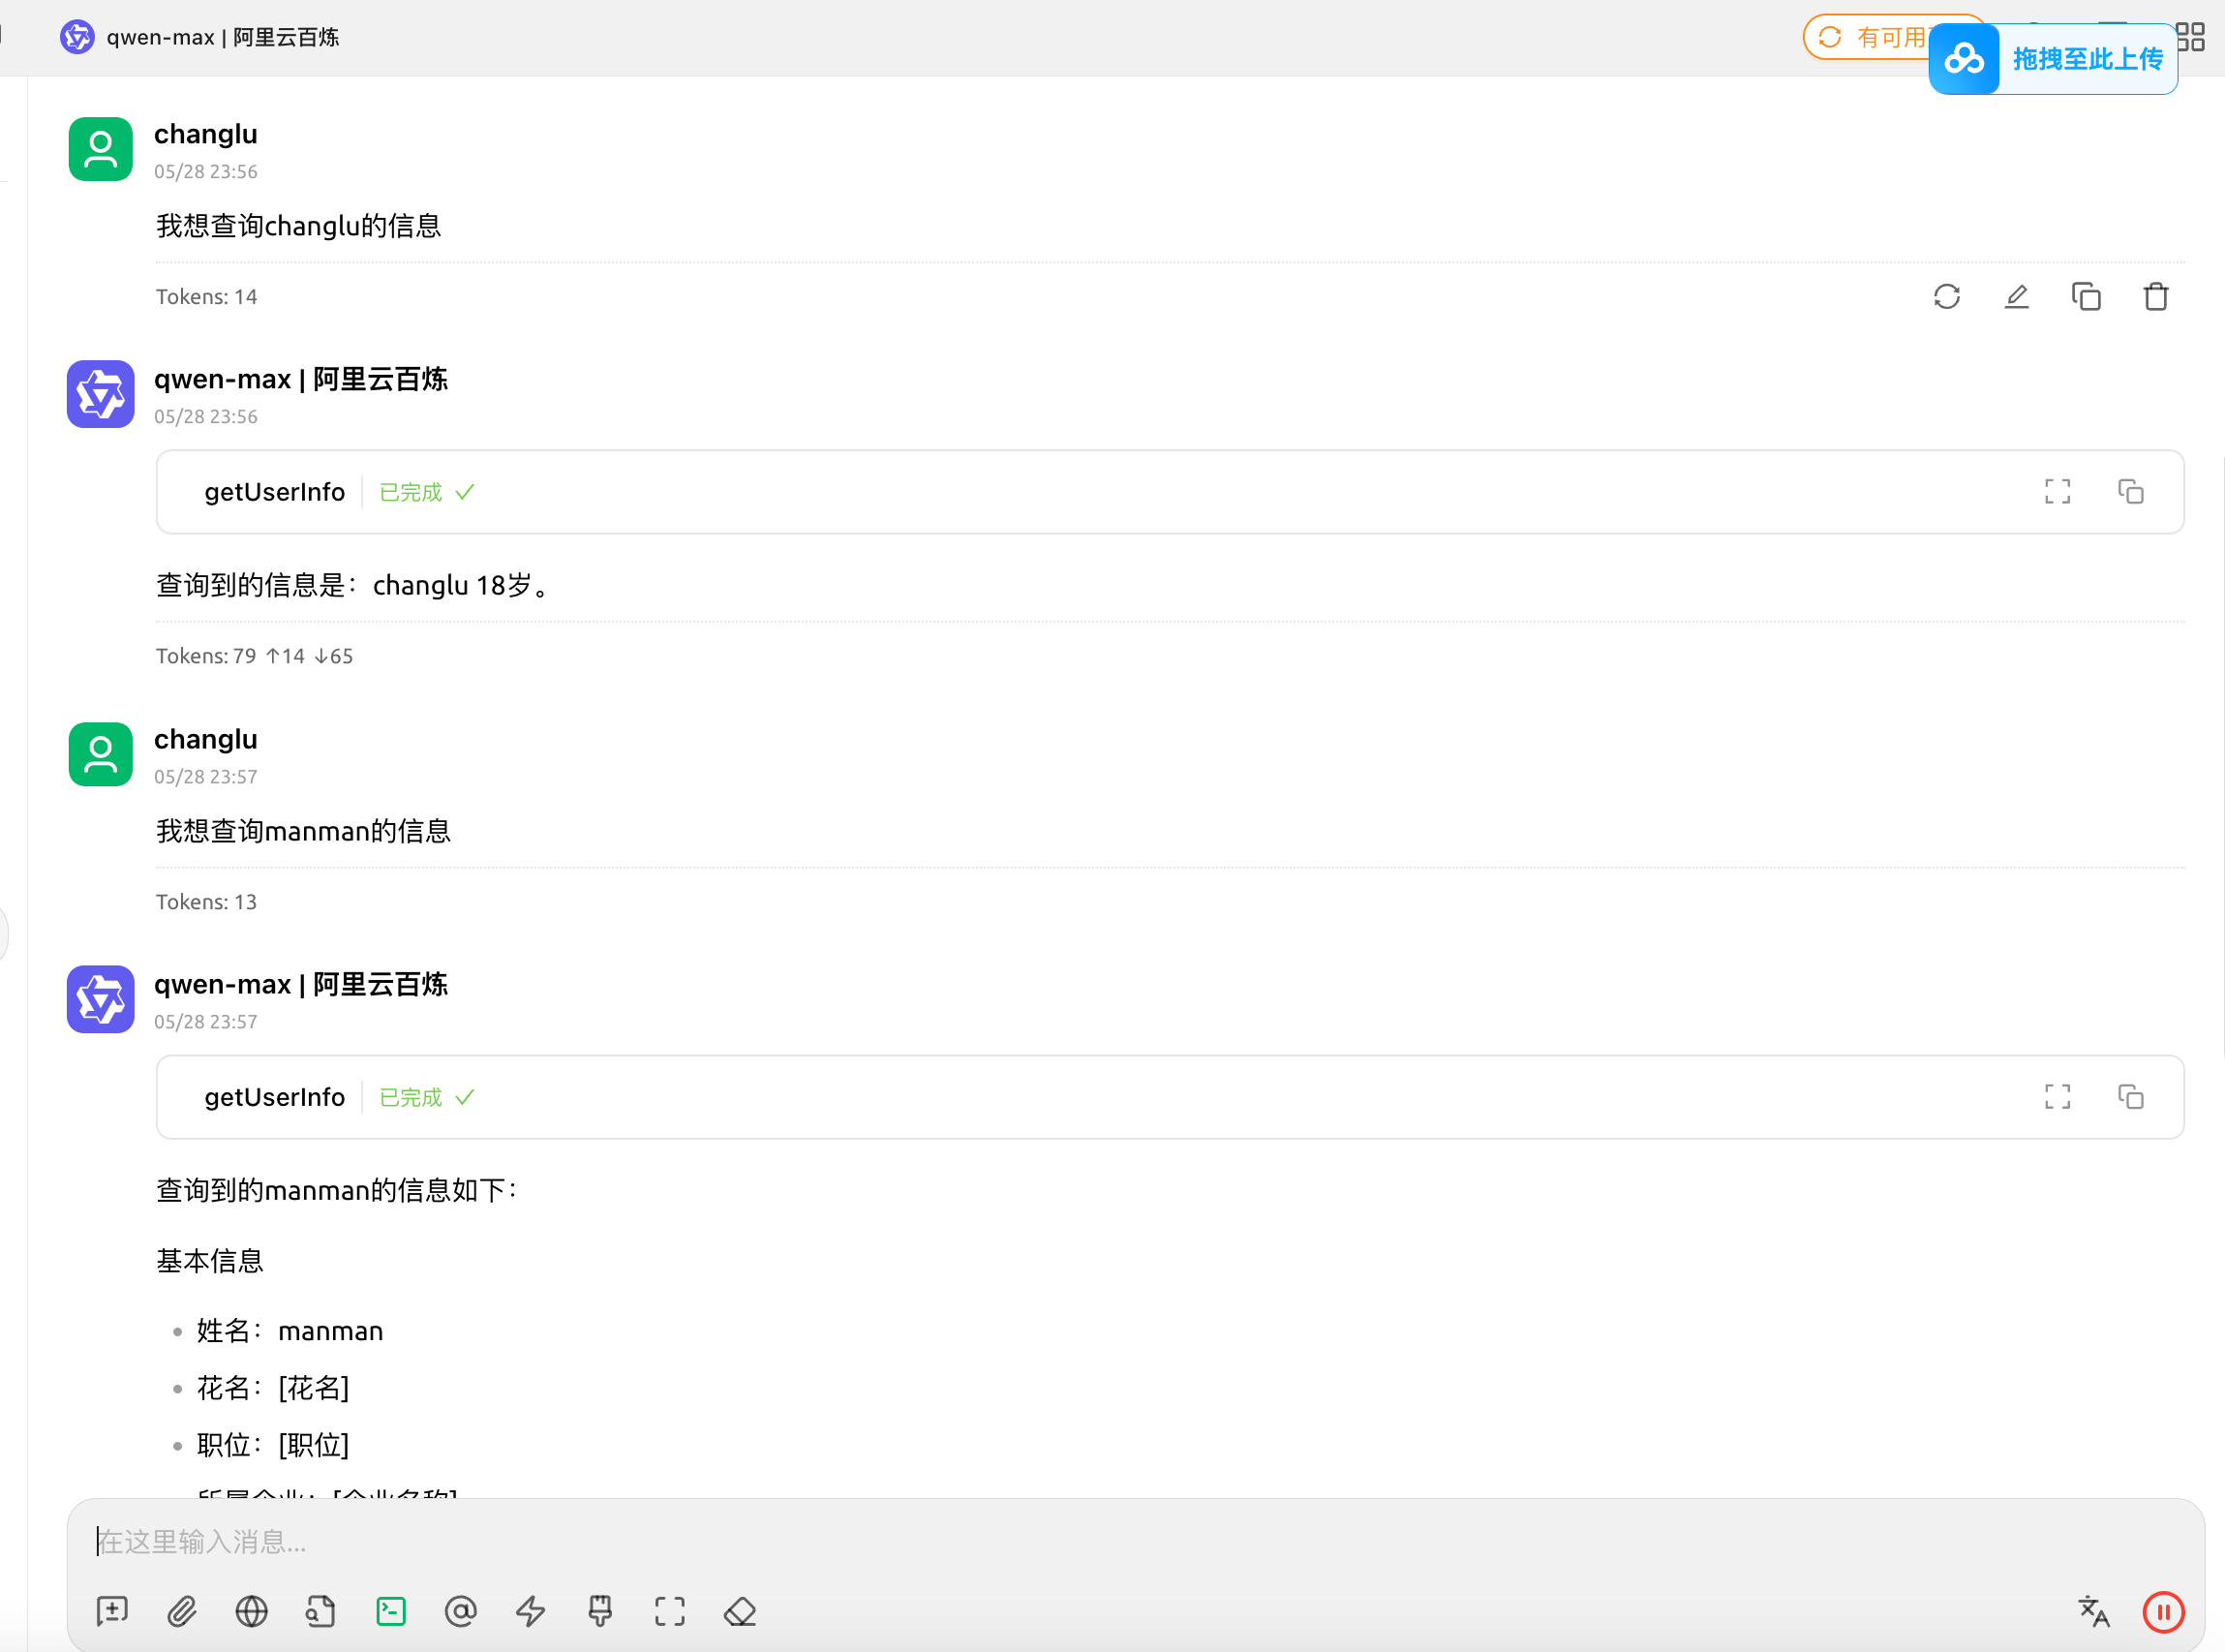Open knowledge base document-search icon
The width and height of the screenshot is (2225, 1652).
click(321, 1611)
